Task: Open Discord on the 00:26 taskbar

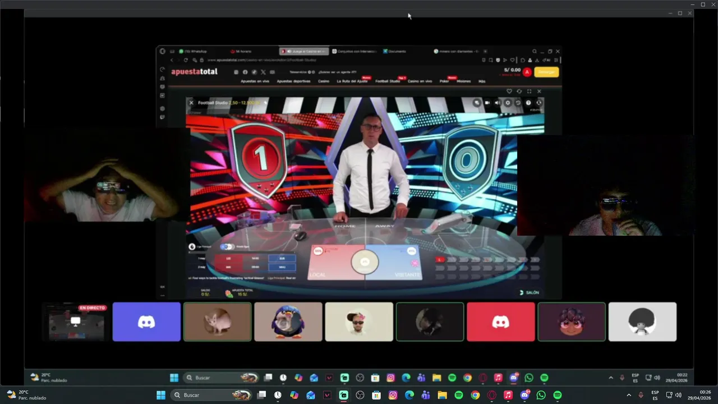Action: tap(524, 395)
